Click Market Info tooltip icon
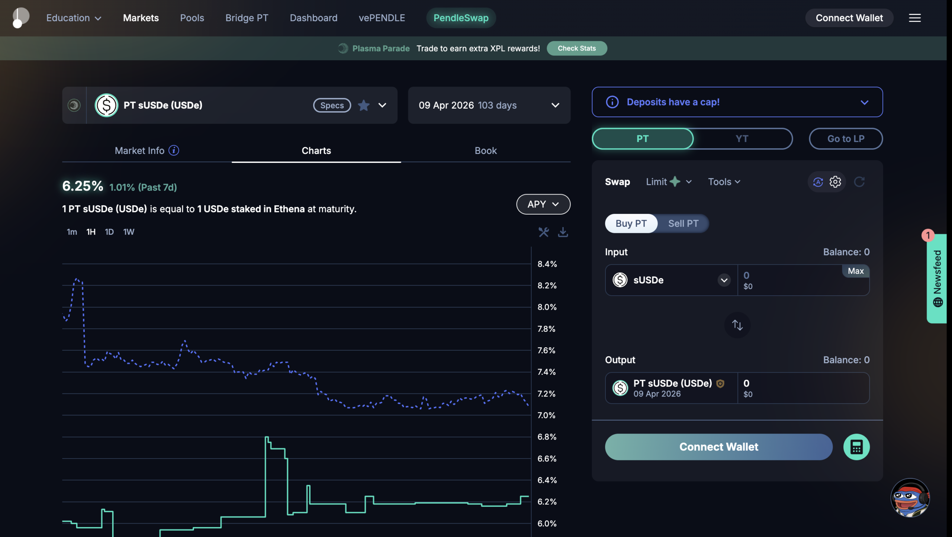 coord(174,150)
